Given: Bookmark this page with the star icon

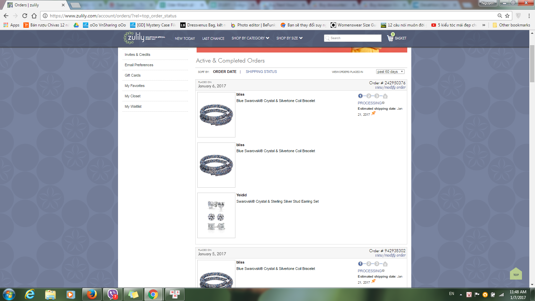Looking at the screenshot, I should 507,16.
